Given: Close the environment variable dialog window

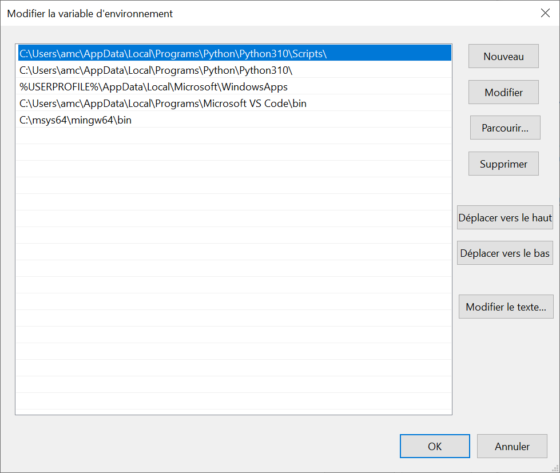Looking at the screenshot, I should 545,14.
